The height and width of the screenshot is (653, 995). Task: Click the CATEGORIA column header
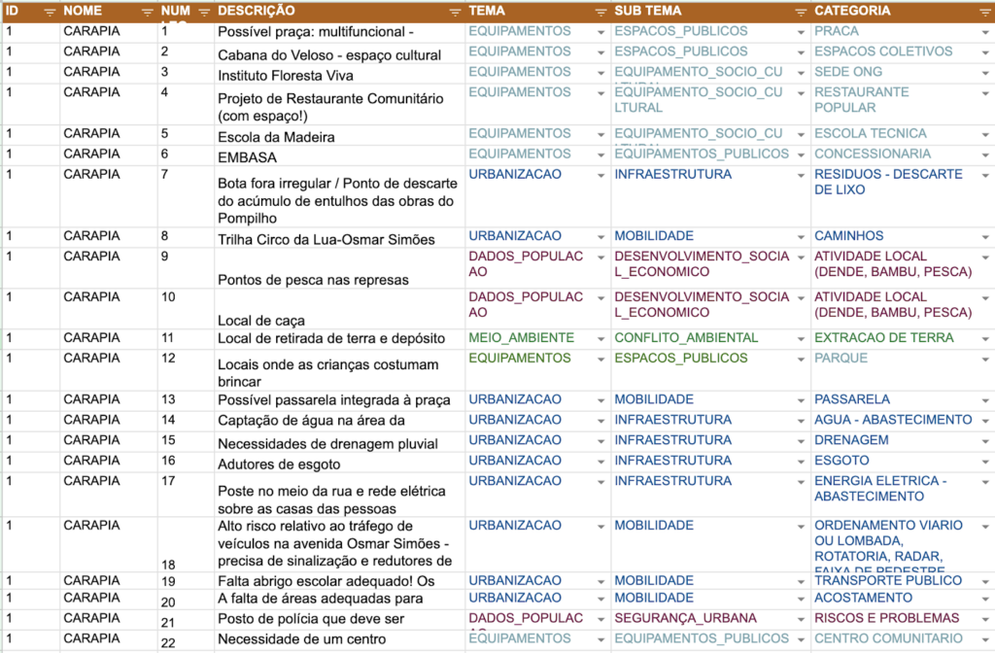[x=852, y=11]
